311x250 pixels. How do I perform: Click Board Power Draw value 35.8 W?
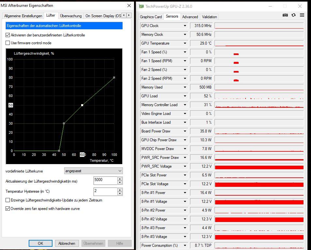201,131
